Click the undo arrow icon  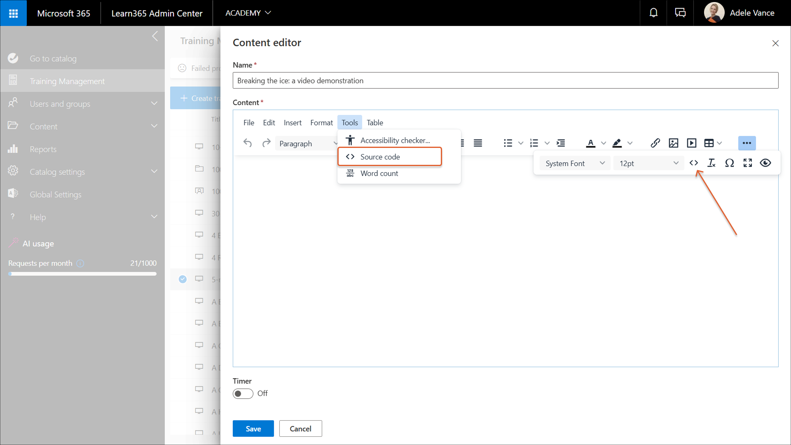pos(248,143)
